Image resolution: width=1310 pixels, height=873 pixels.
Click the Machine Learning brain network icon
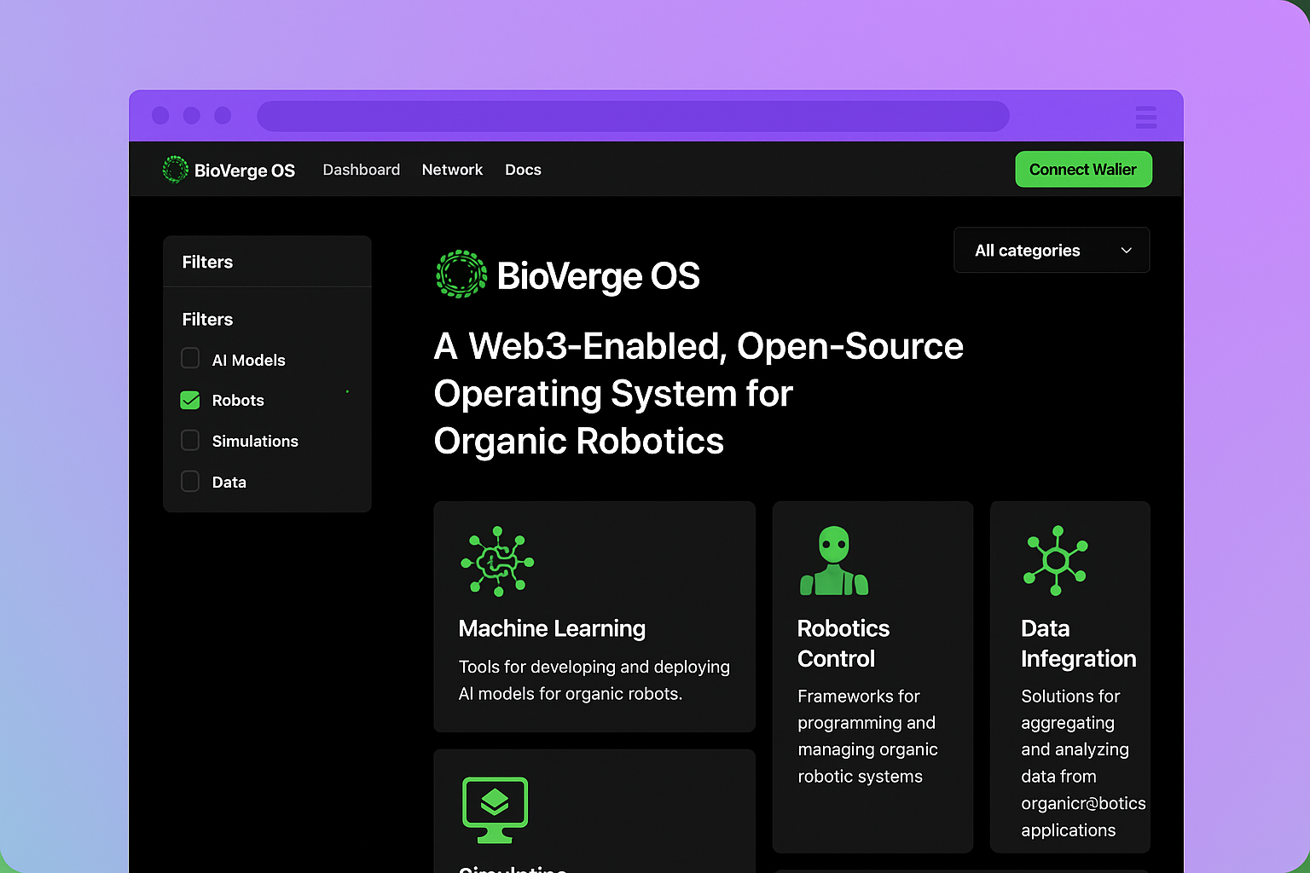pyautogui.click(x=497, y=561)
